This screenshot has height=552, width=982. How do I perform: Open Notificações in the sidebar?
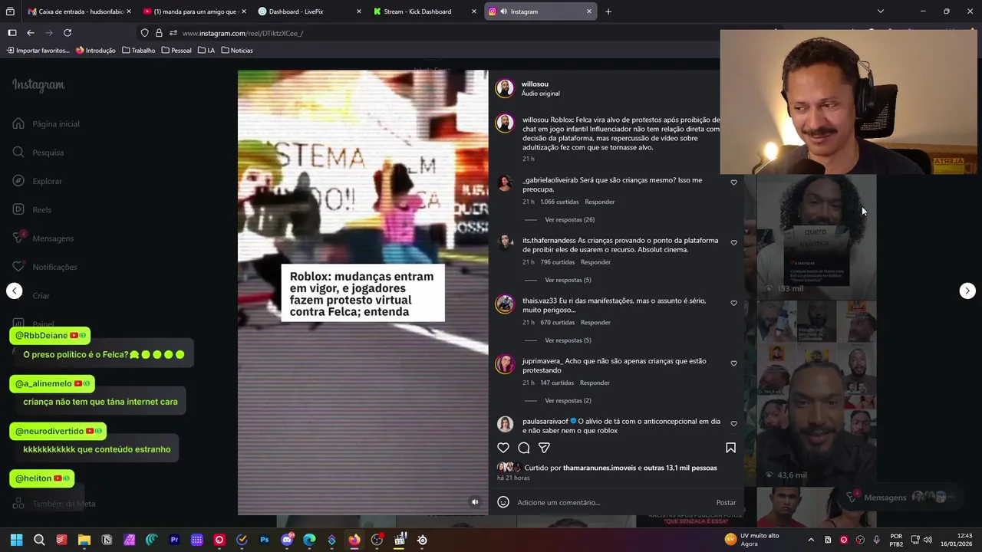pyautogui.click(x=44, y=267)
